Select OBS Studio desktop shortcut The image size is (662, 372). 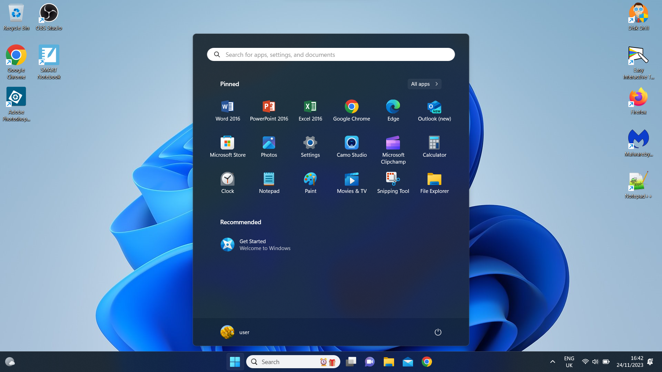coord(49,17)
